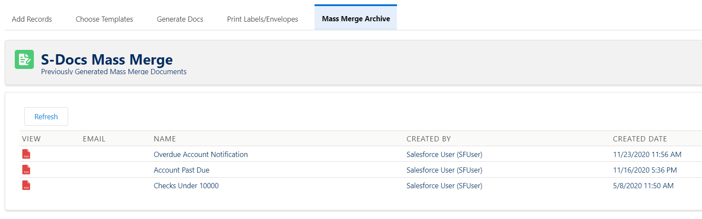Select the Mass Merge Archive tab
This screenshot has height=219, width=702.
[x=356, y=19]
